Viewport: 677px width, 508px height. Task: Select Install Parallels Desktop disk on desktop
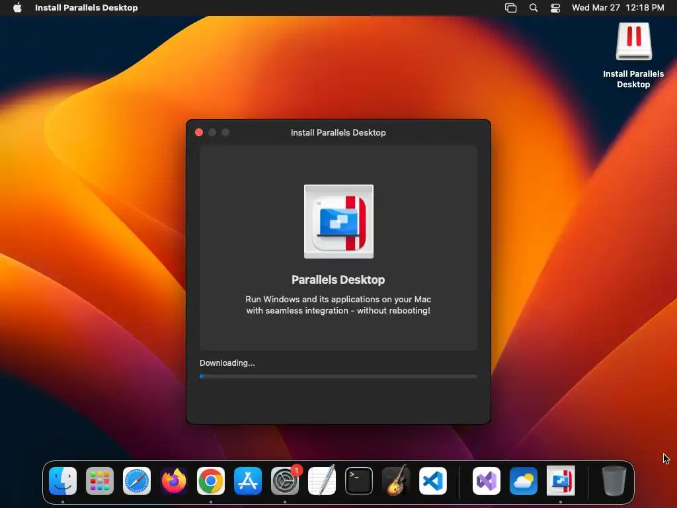633,56
